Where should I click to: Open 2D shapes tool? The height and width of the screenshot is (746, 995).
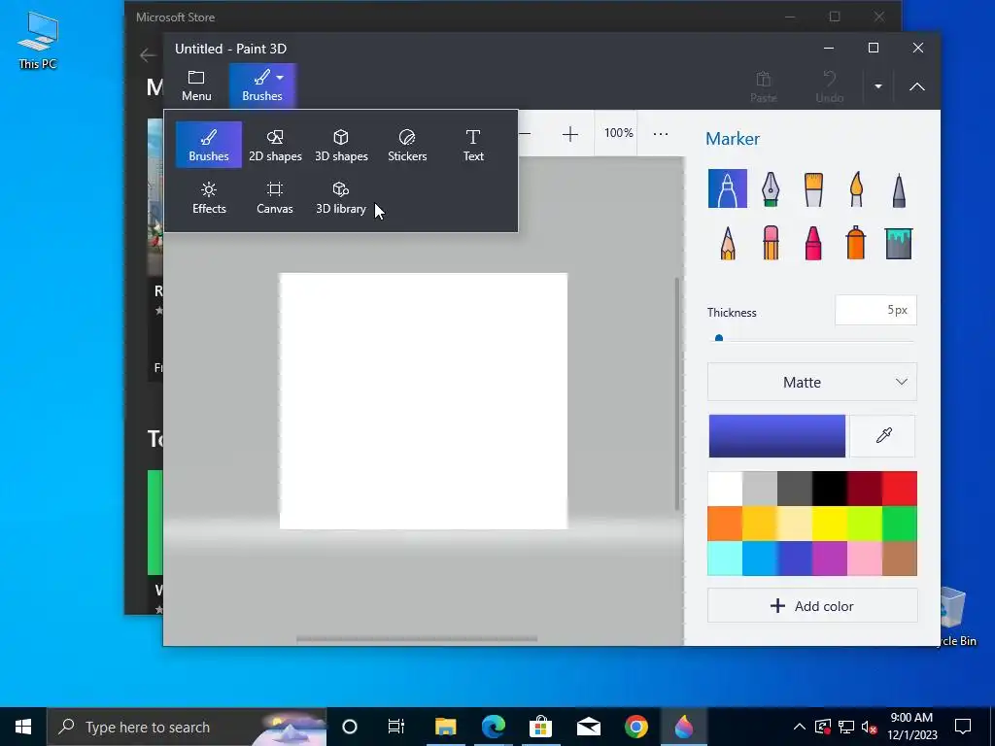(275, 145)
